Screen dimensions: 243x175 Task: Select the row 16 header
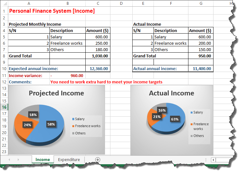pos(4,107)
